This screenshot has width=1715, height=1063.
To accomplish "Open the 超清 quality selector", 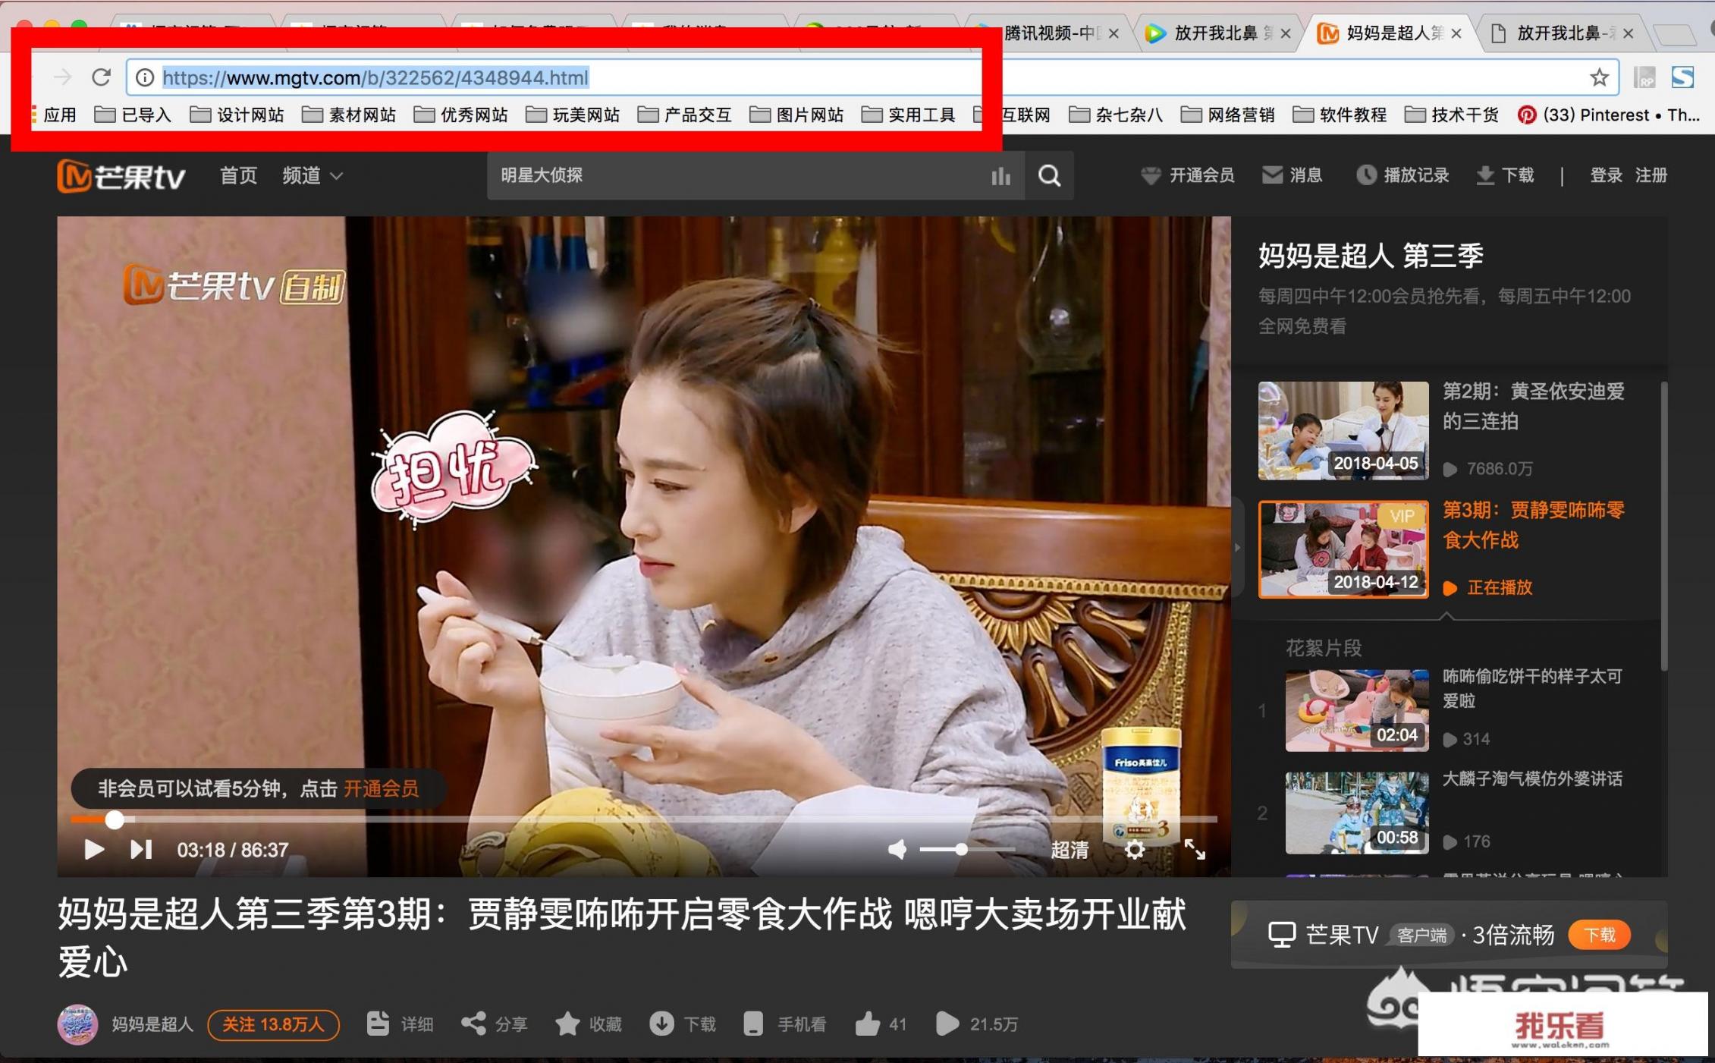I will pos(1070,850).
